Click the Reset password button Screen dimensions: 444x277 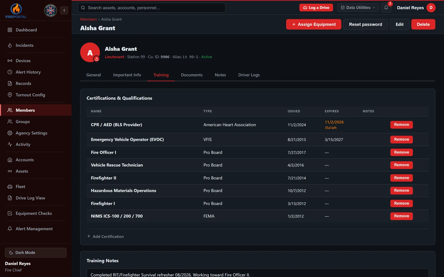tap(365, 24)
